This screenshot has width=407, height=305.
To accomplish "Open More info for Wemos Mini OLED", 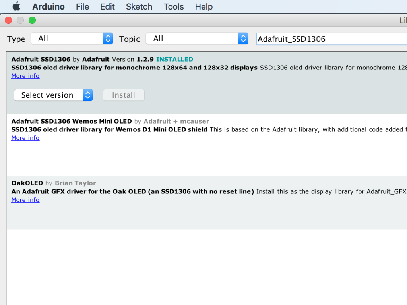I will (25, 138).
